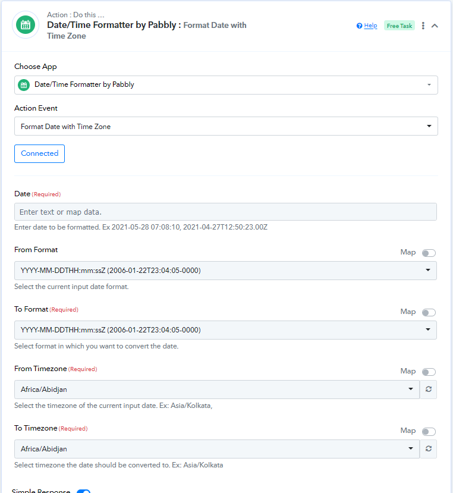
Task: Click 'Select the current input date format.' hint
Action: click(71, 287)
